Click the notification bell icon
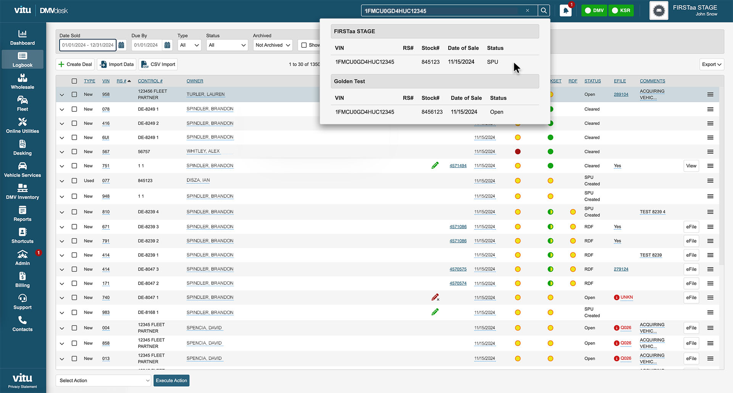Screen dimensions: 733x393 point(565,10)
